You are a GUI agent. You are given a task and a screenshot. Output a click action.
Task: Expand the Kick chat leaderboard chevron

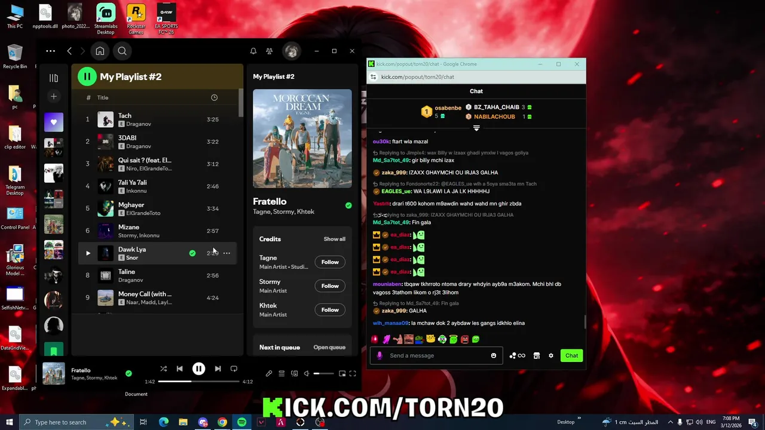tap(476, 128)
